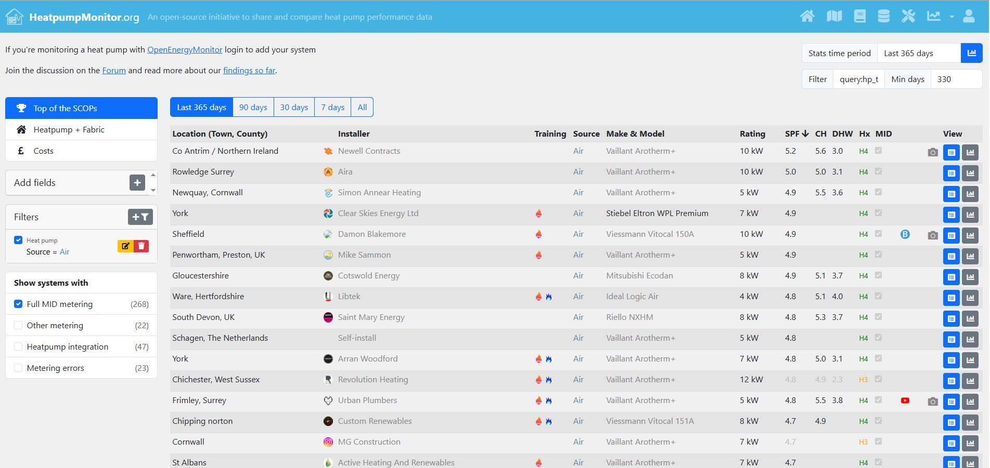Switch to 90 days tab

[253, 107]
